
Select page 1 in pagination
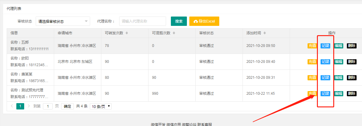click(20, 106)
